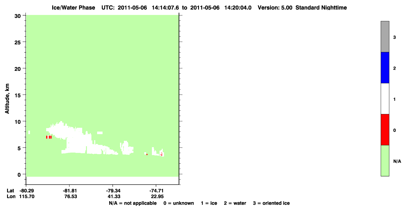Click the latitude value -81.81

click(x=69, y=191)
